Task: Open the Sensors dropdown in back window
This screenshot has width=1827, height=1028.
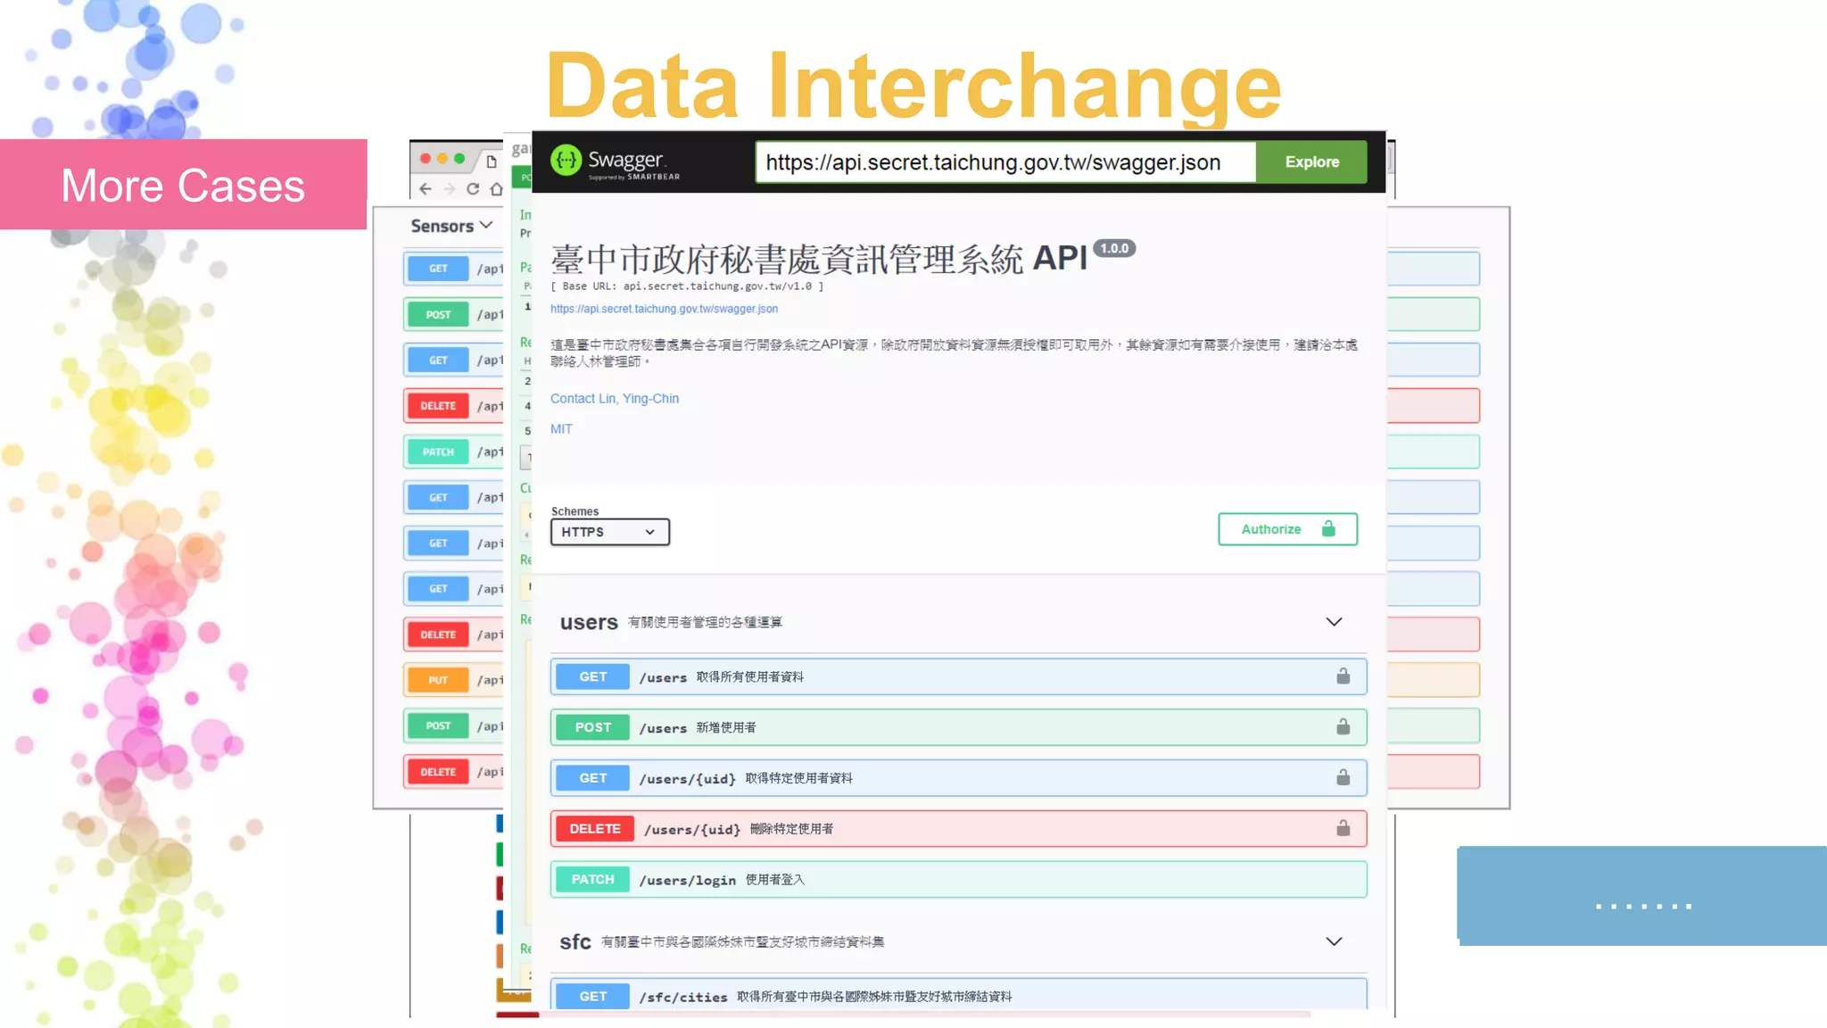Action: pyautogui.click(x=451, y=226)
